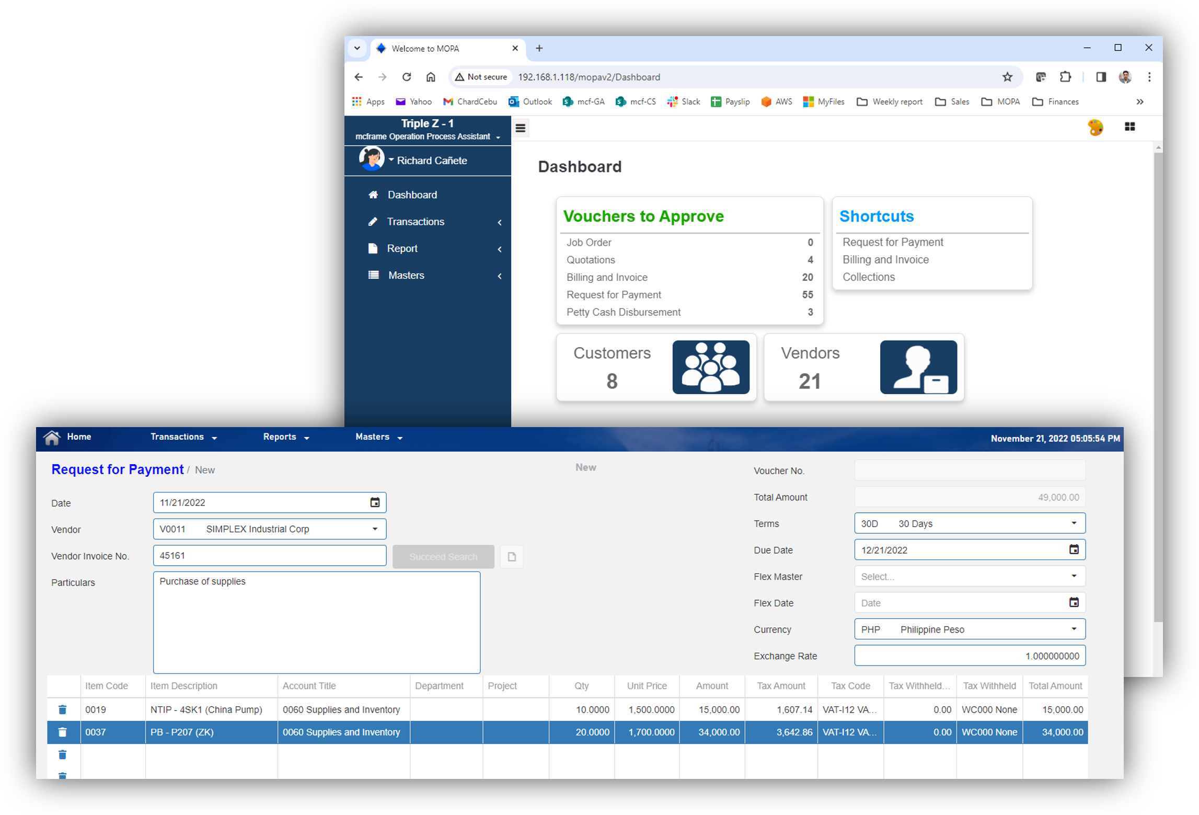Viewport: 1199px width, 815px height.
Task: Open the Request for Payment shortcut link
Action: (x=892, y=242)
